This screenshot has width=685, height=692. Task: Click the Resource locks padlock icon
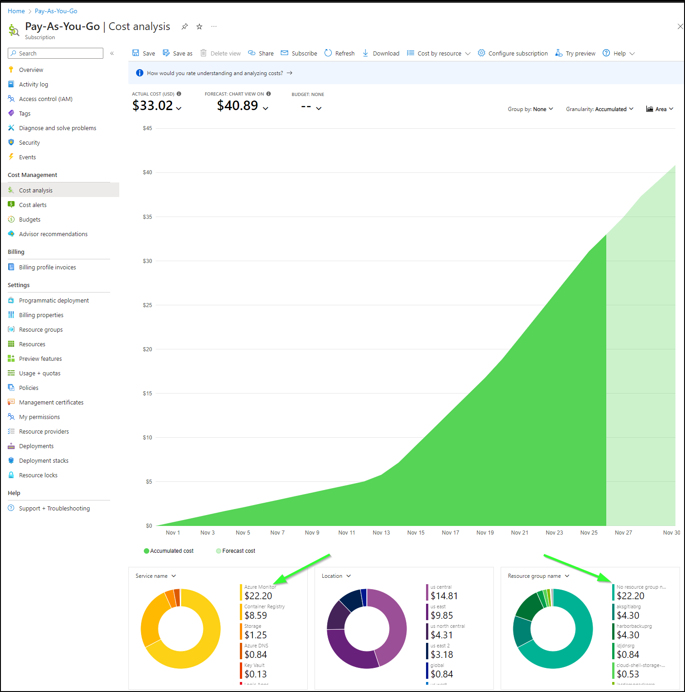coord(11,475)
